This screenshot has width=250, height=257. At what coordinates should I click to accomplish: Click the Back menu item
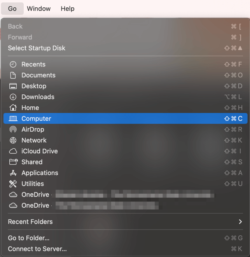coord(126,26)
